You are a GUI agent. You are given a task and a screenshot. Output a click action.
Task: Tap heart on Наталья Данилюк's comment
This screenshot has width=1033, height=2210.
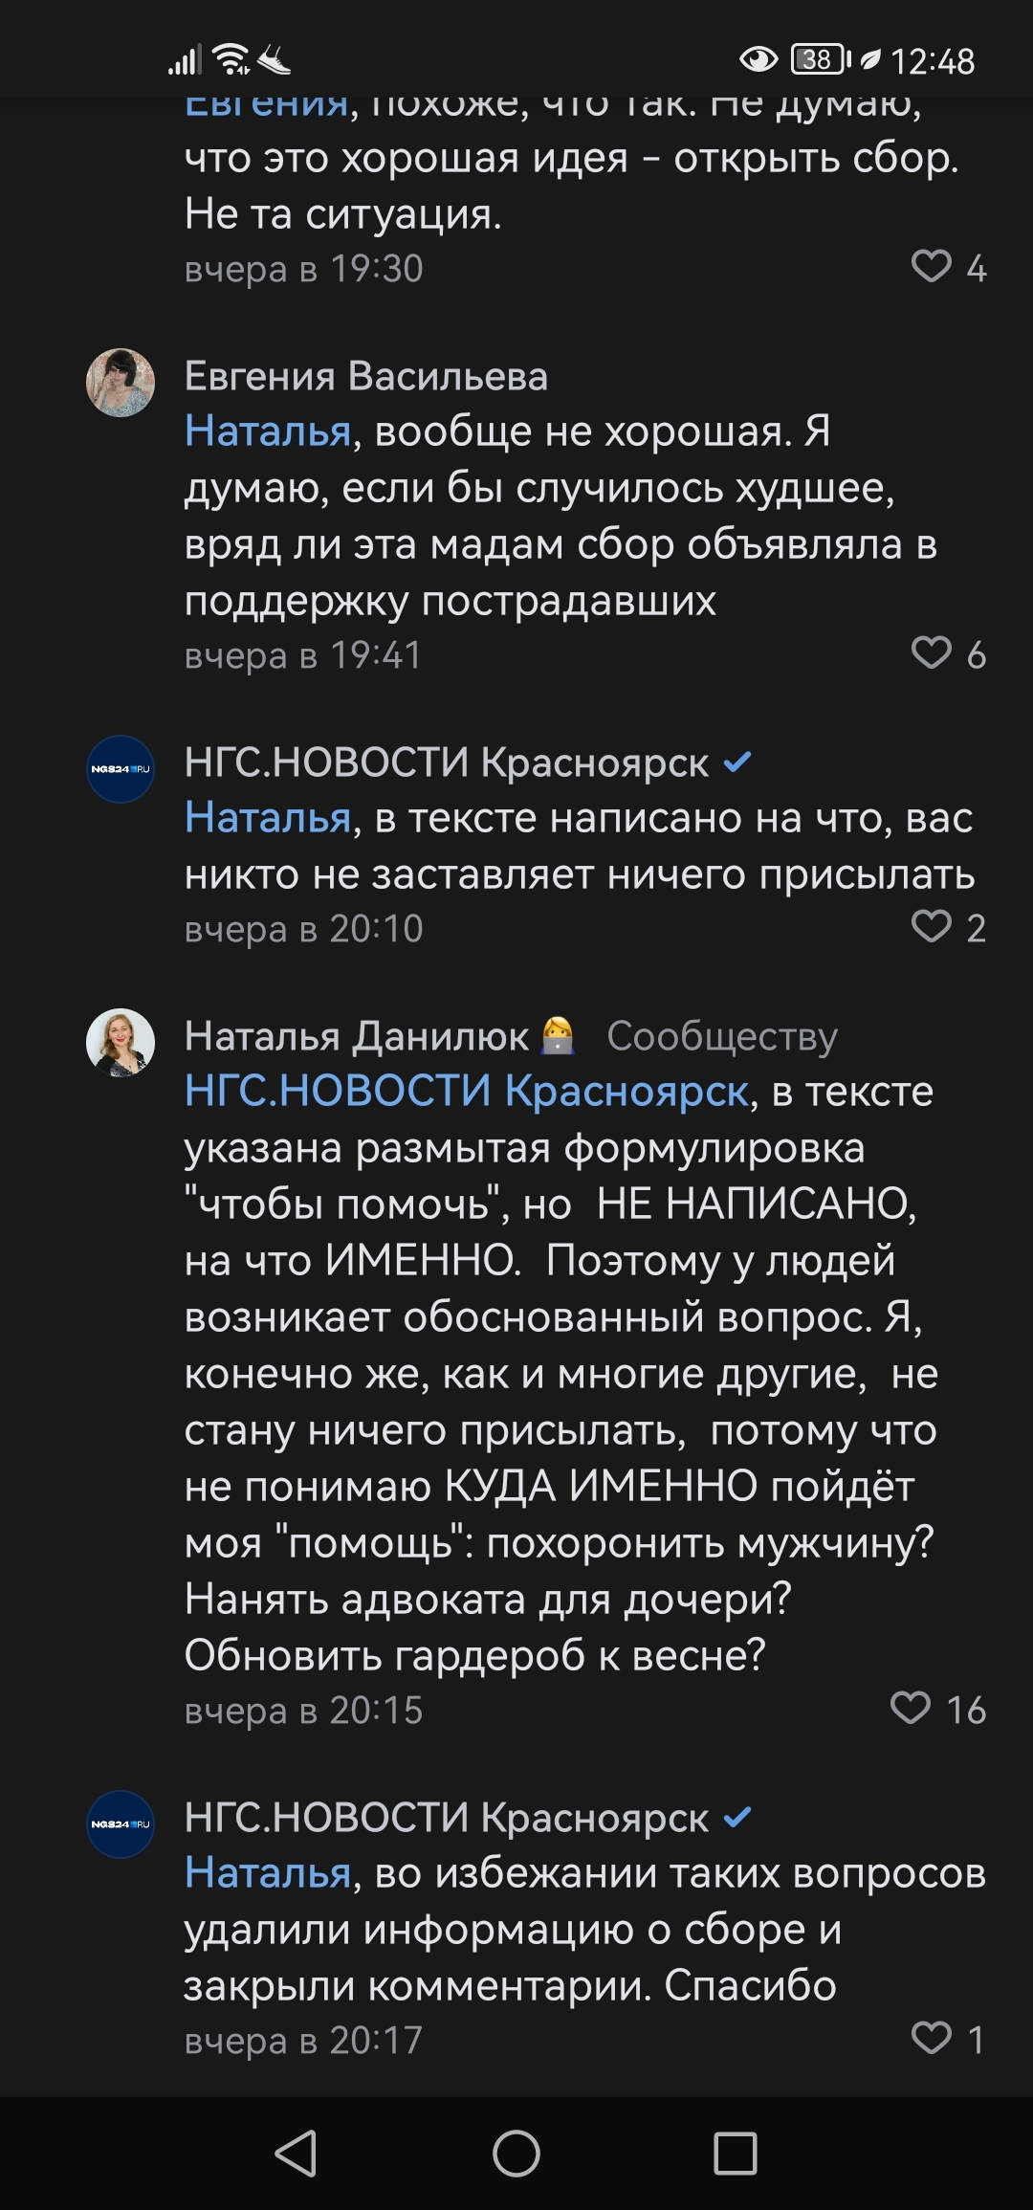click(x=910, y=1708)
